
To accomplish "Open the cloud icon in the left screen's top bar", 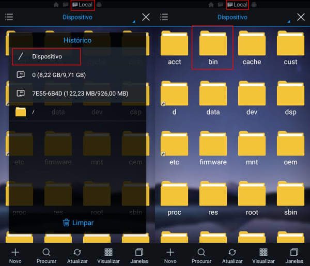I will (99, 5).
